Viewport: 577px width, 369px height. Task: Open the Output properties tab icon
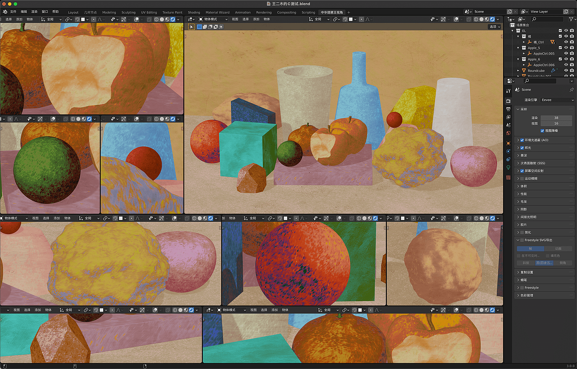click(x=508, y=109)
